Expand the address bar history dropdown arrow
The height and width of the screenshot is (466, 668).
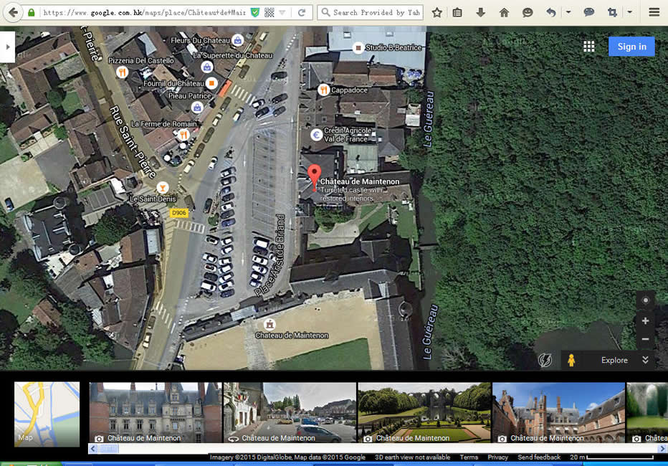282,13
